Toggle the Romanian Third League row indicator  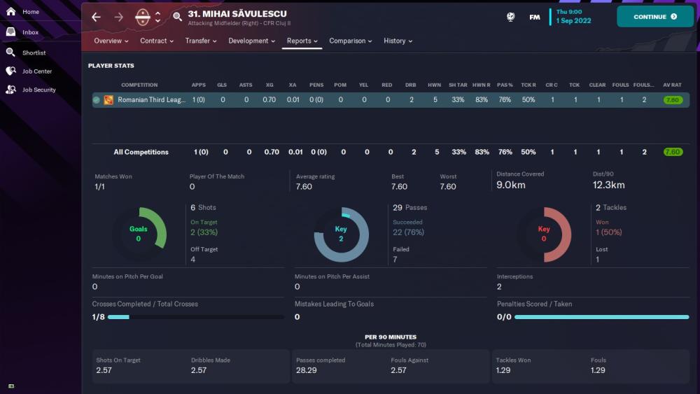click(x=97, y=100)
